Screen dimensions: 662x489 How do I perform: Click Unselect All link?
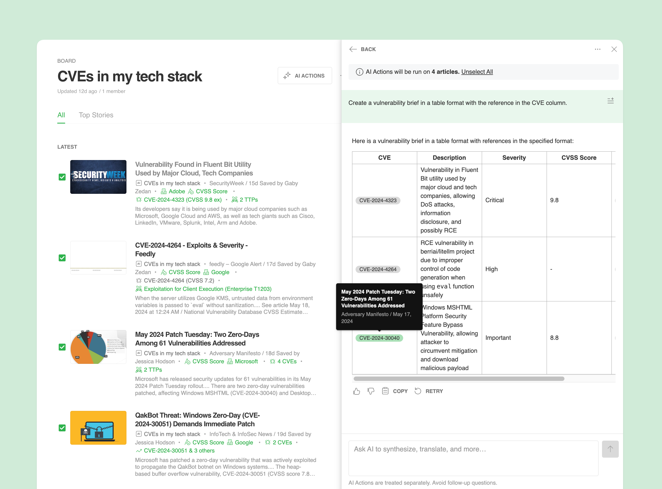click(x=477, y=72)
